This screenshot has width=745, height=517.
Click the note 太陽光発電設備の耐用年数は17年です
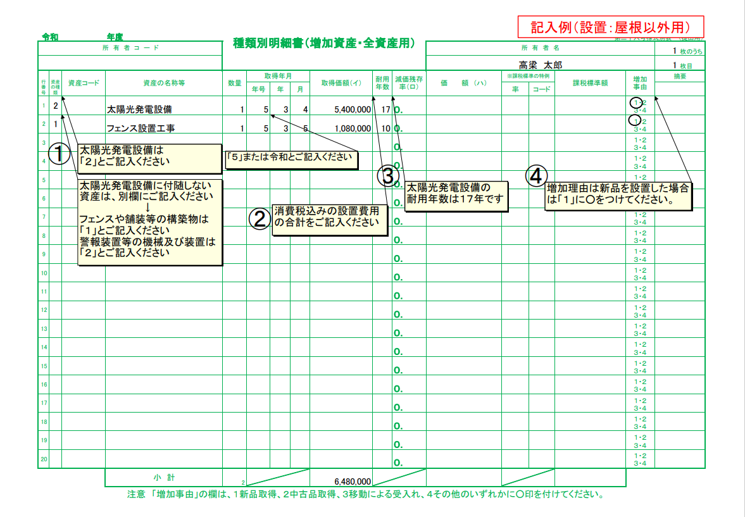point(456,196)
